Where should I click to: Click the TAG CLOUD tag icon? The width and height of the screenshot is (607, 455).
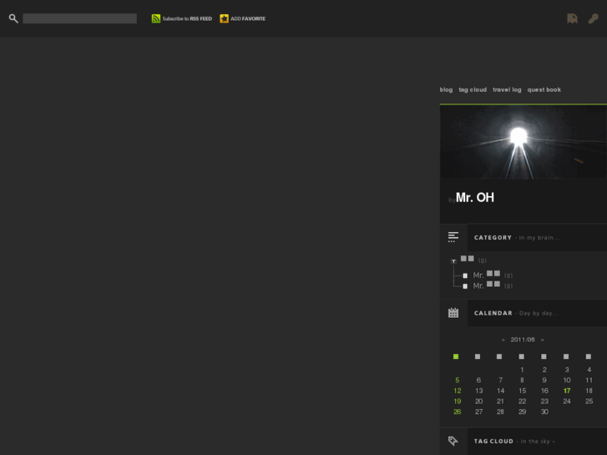pos(453,441)
